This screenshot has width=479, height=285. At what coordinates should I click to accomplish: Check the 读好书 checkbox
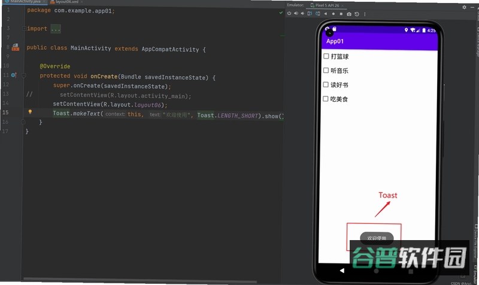[x=326, y=84]
